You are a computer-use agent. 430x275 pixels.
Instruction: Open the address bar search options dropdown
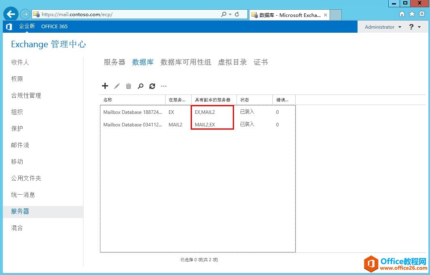(230, 13)
